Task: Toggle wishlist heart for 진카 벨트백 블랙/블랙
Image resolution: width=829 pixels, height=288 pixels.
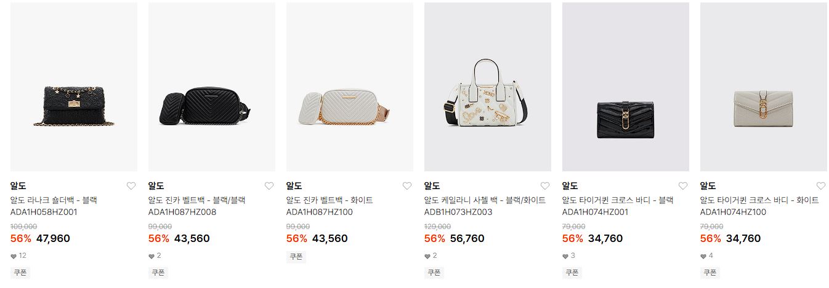Action: tap(269, 186)
